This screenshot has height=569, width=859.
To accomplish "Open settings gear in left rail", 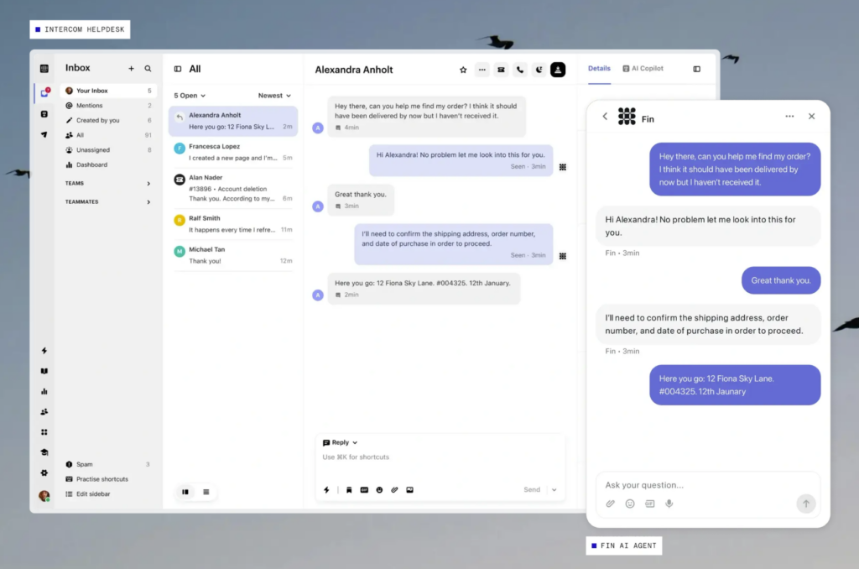I will pyautogui.click(x=44, y=472).
